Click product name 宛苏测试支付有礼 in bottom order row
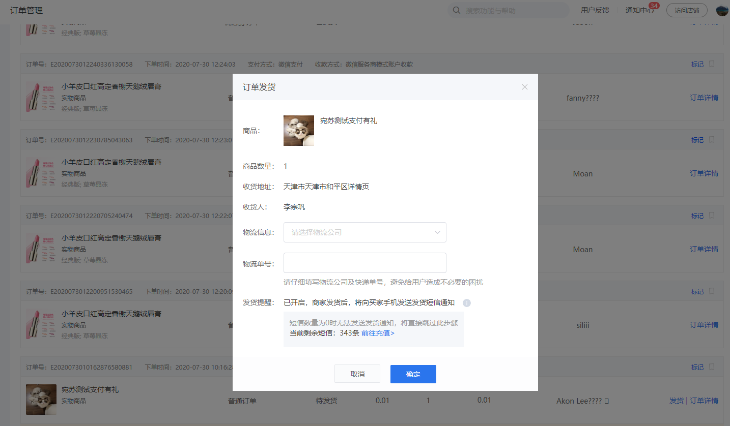 pos(90,389)
